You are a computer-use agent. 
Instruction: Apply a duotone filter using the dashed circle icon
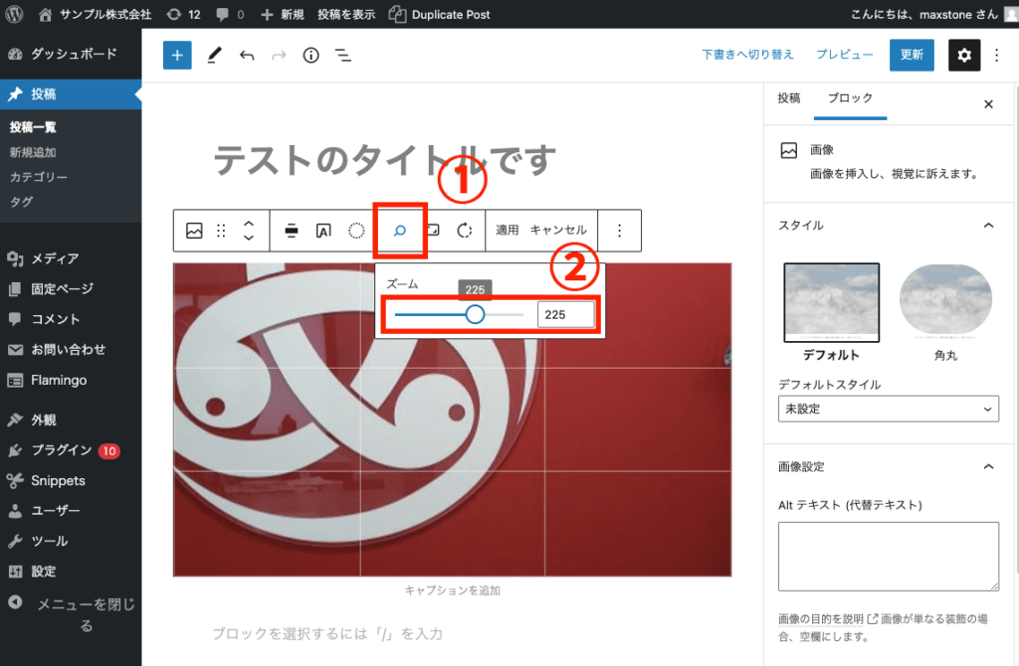(x=354, y=230)
